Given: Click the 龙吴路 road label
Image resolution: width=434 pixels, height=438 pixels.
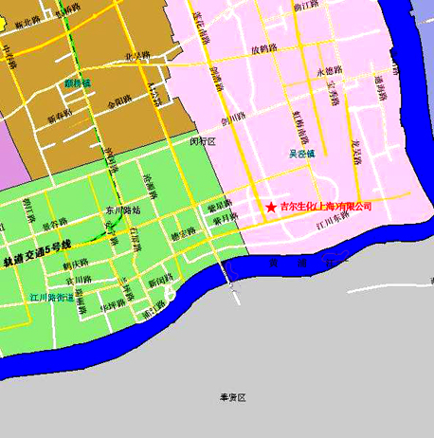Looking at the screenshot, I should pyautogui.click(x=357, y=153).
